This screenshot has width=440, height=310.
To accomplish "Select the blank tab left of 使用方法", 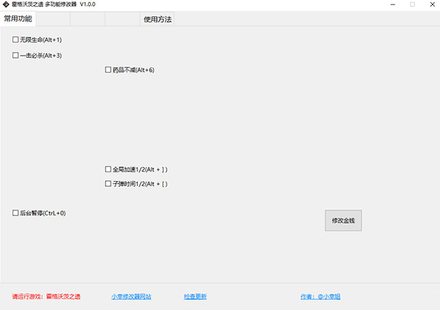I will tap(122, 19).
